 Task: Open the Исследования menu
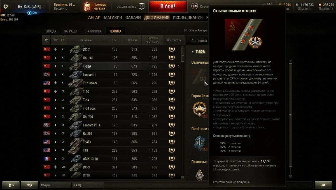(188, 17)
